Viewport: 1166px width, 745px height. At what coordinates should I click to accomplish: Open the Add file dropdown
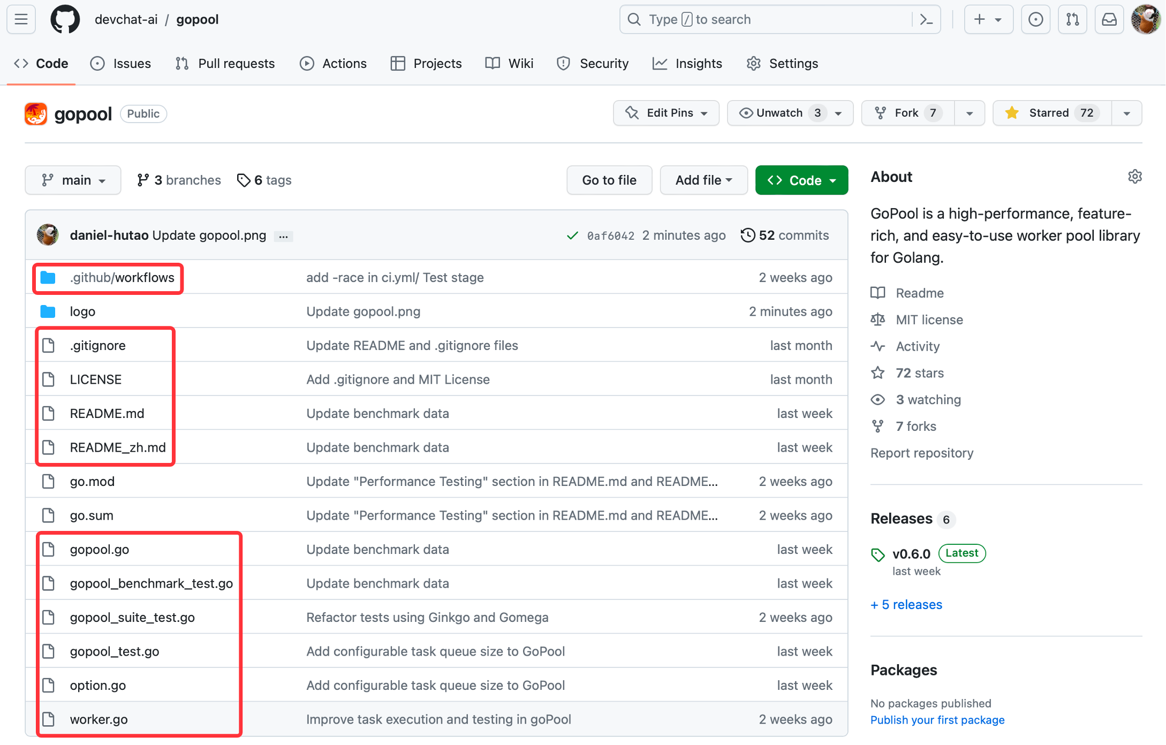click(x=703, y=180)
